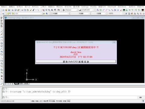This screenshot has width=145, height=109.
Task: Expand the C01 layer dropdown list
Action: tap(41, 14)
